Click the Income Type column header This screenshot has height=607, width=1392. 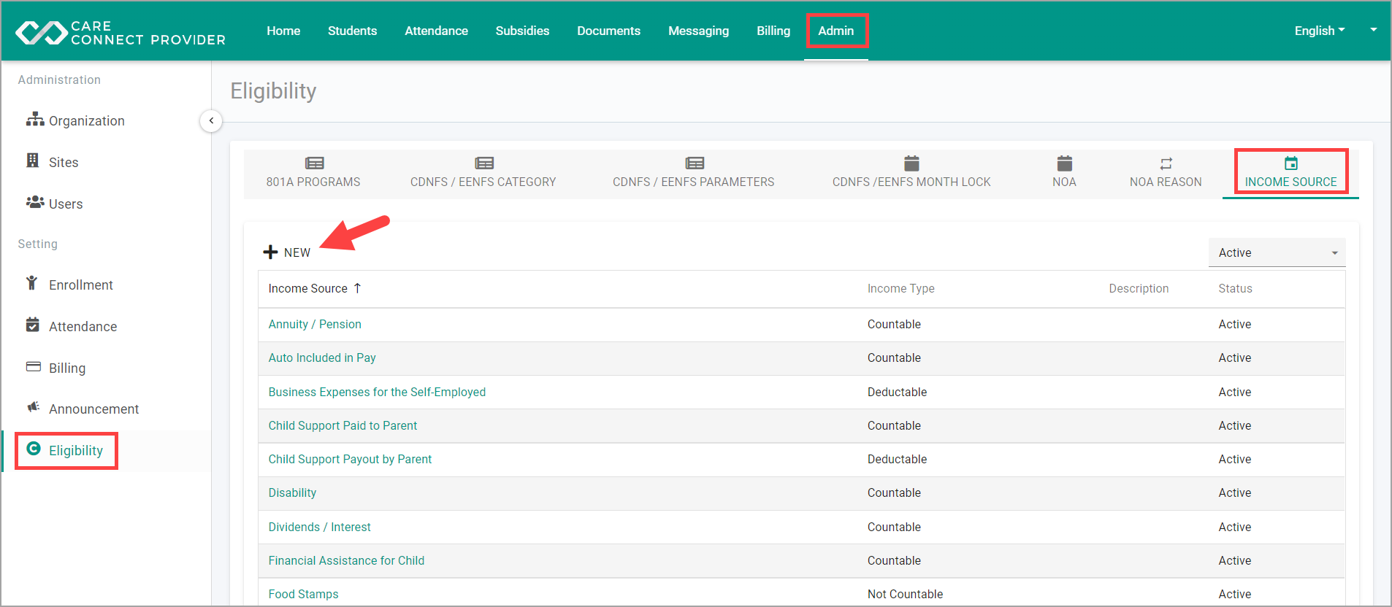click(x=900, y=288)
